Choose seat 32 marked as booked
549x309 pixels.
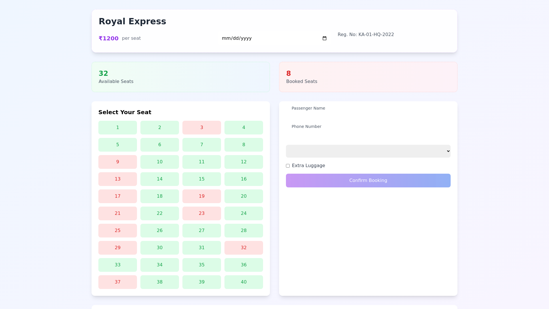coord(244,247)
